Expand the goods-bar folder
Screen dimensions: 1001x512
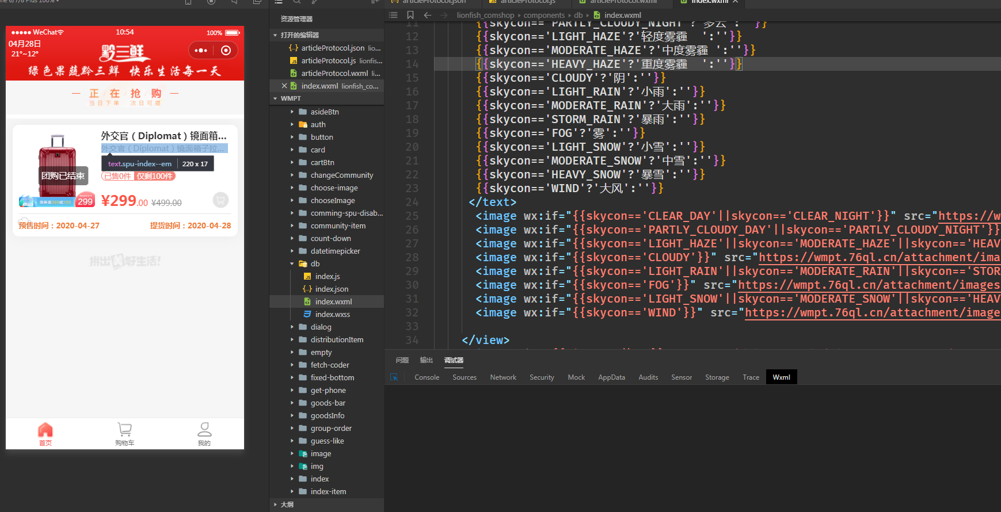tap(292, 403)
